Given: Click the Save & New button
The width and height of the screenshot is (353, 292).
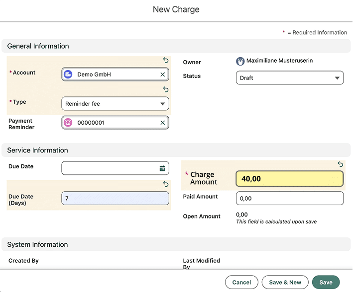Looking at the screenshot, I should (285, 282).
